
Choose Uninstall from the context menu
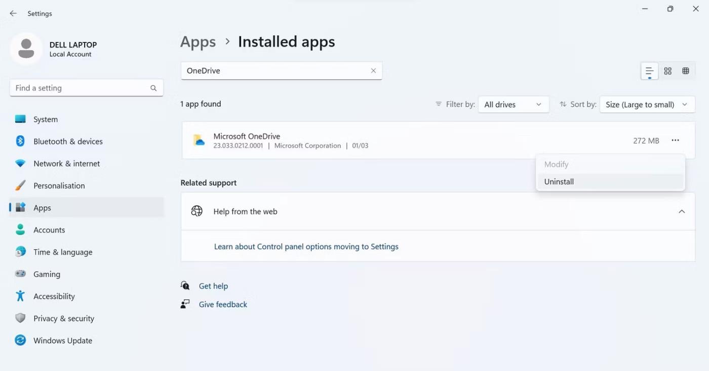(x=610, y=182)
